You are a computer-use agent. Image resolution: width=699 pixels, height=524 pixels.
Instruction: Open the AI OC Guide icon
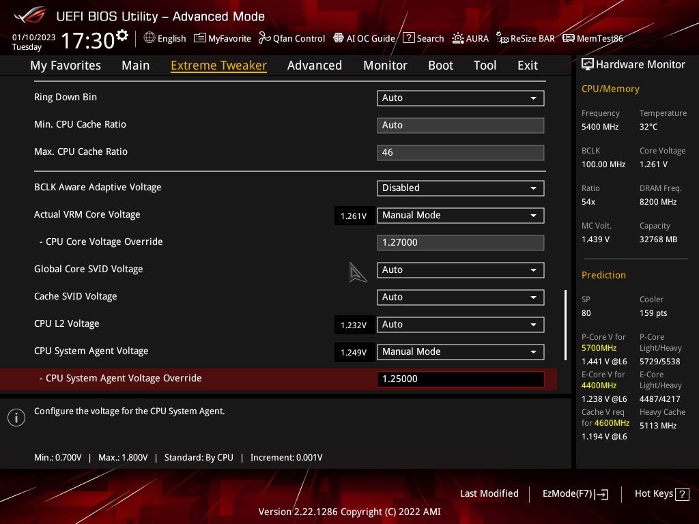[339, 38]
